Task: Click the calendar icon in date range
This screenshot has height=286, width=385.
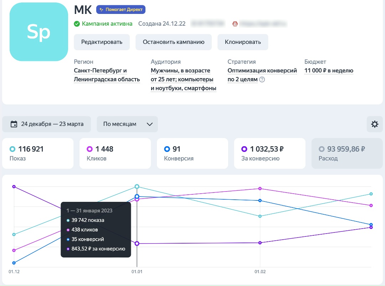Action: coord(14,124)
